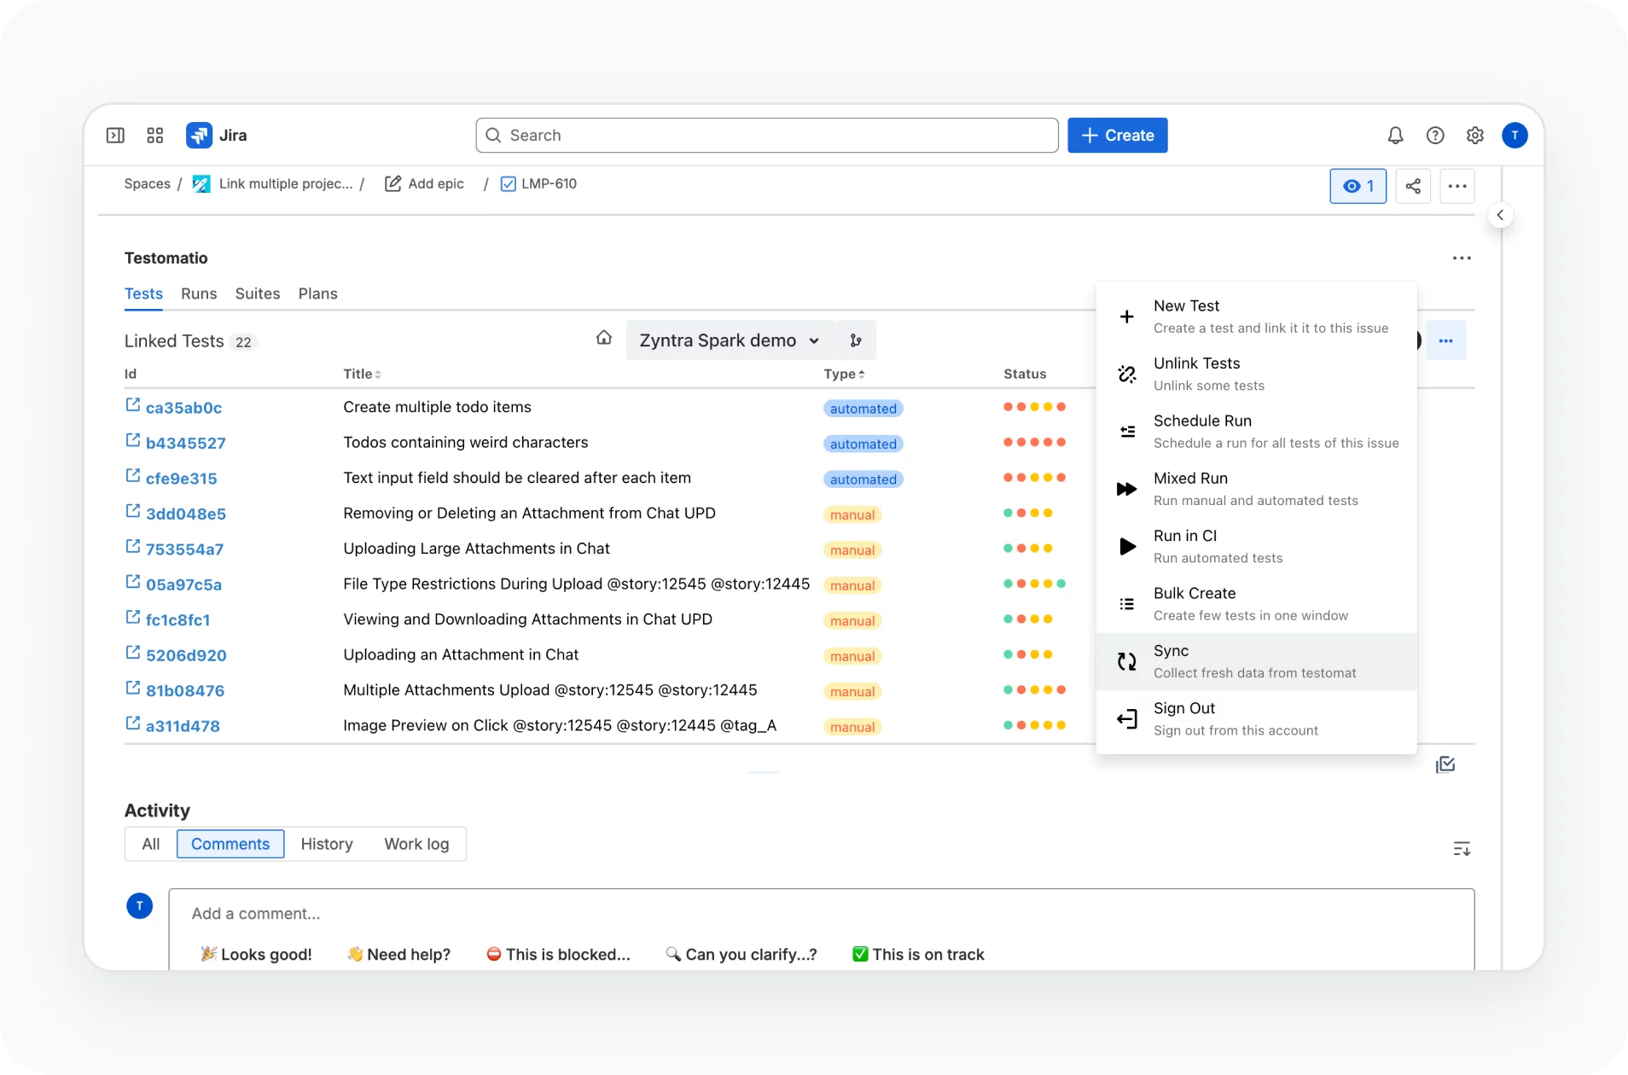Click the home icon by project selector
This screenshot has width=1628, height=1075.
[604, 338]
